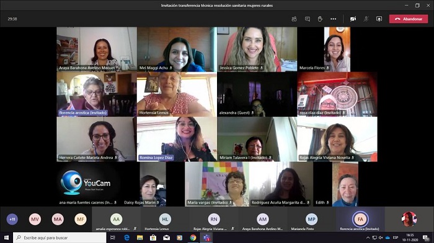Image resolution: width=434 pixels, height=243 pixels.
Task: Toggle the taskbar volume speaker icon
Action: point(381,237)
